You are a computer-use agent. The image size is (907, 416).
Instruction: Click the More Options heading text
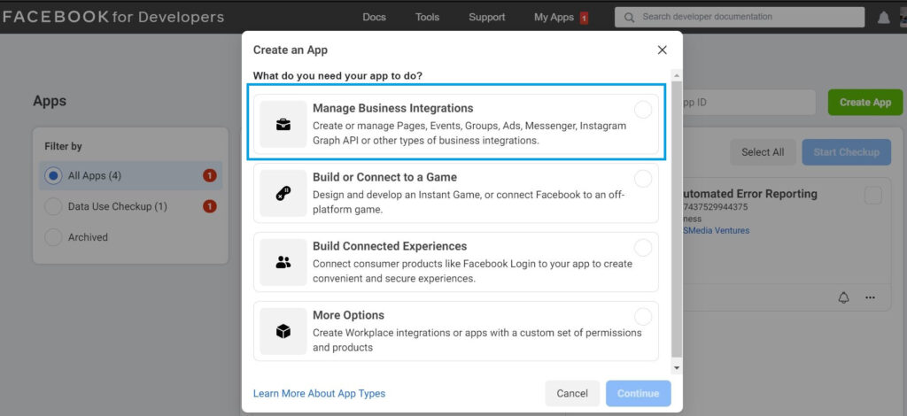click(x=348, y=315)
